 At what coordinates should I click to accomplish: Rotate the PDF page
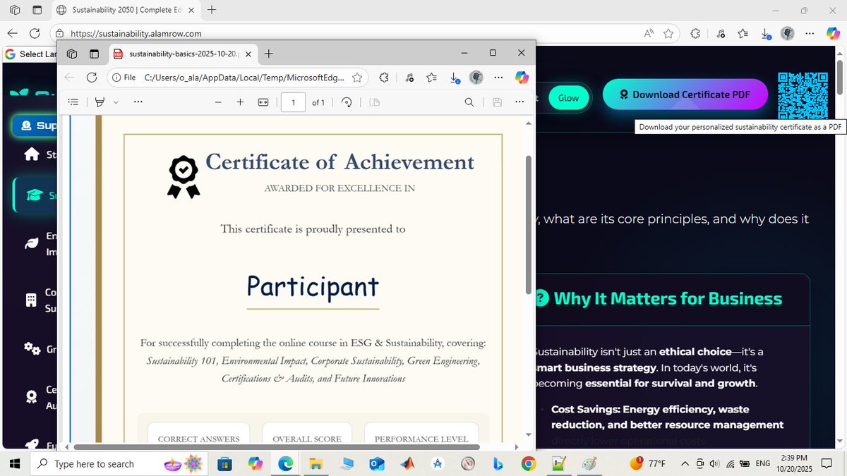tap(347, 102)
